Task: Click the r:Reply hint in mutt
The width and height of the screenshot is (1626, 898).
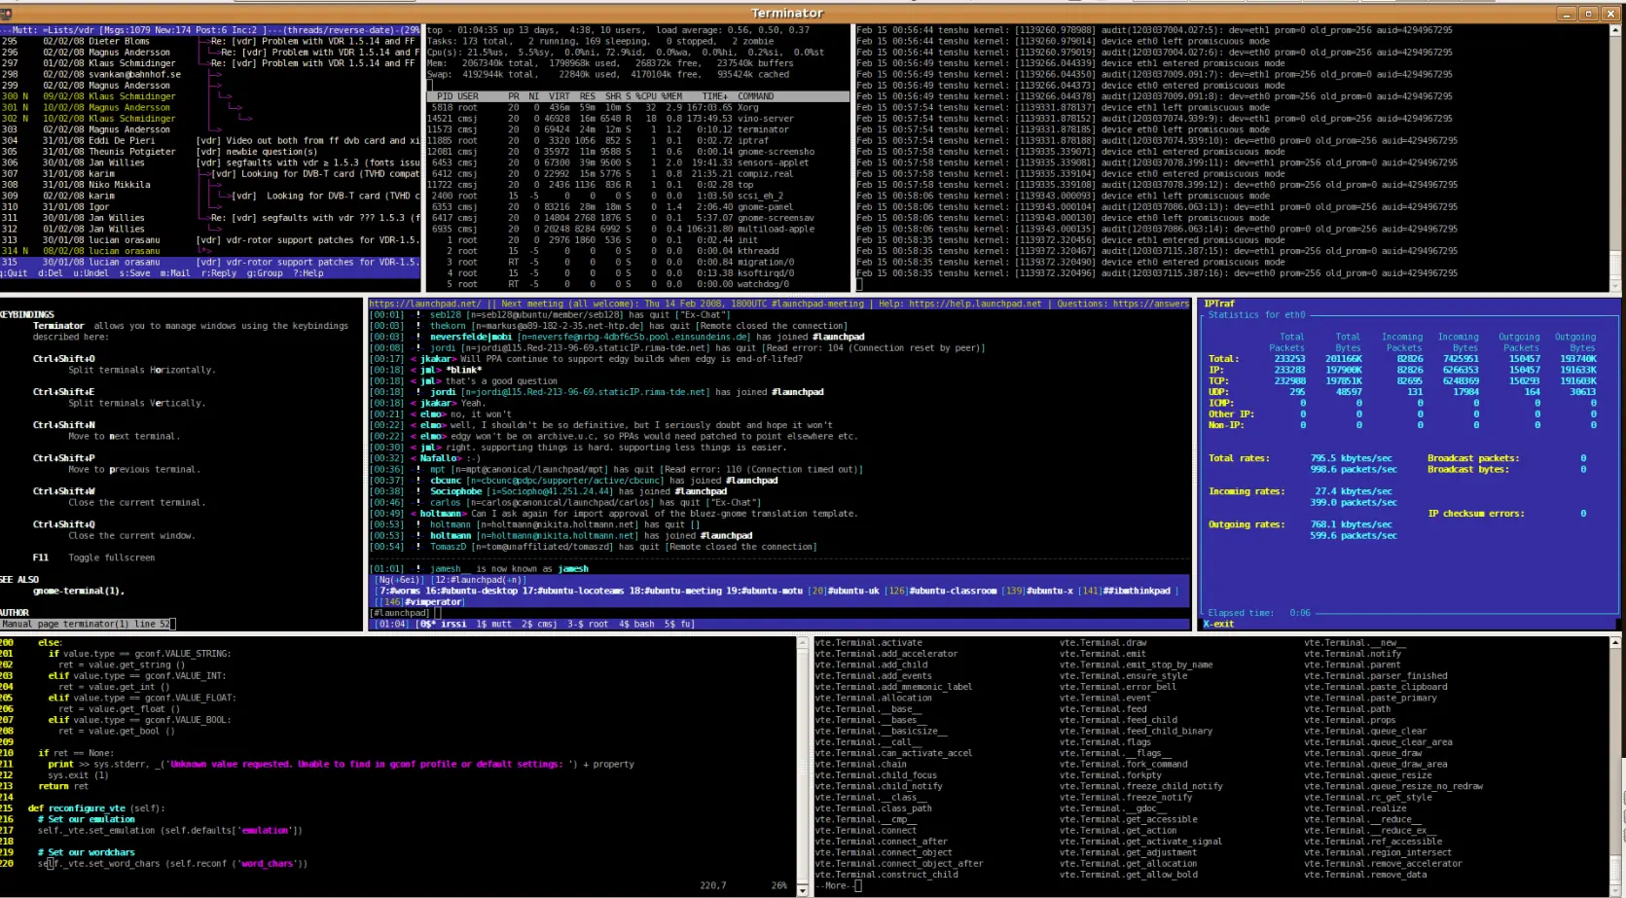Action: tap(219, 273)
